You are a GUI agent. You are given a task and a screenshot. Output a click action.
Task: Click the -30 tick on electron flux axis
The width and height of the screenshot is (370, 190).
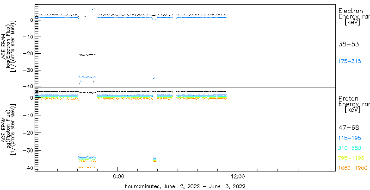[x=28, y=70]
